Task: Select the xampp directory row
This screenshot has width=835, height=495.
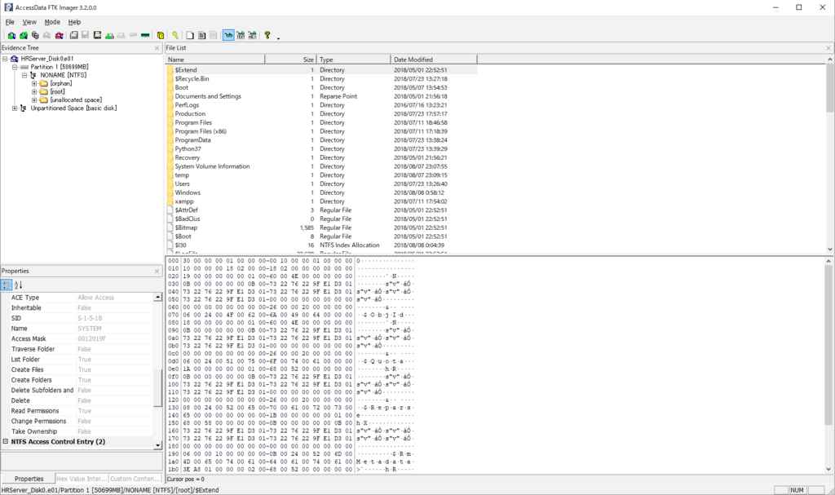Action: 321,201
